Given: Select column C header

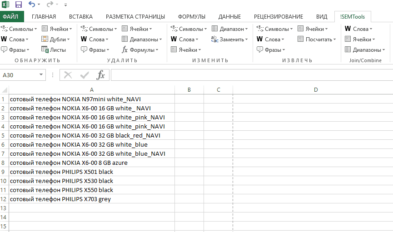Looking at the screenshot, I should [x=218, y=90].
